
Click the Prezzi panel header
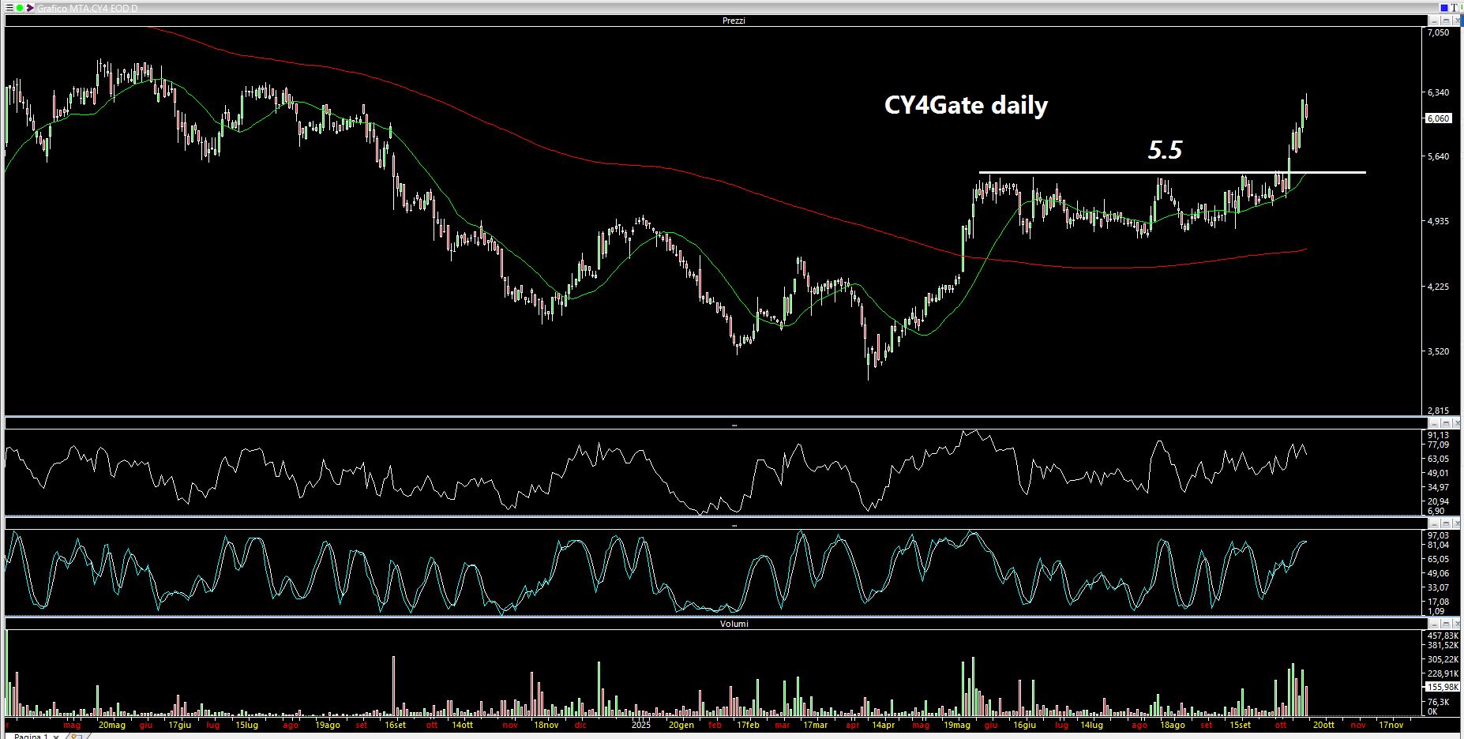(734, 21)
